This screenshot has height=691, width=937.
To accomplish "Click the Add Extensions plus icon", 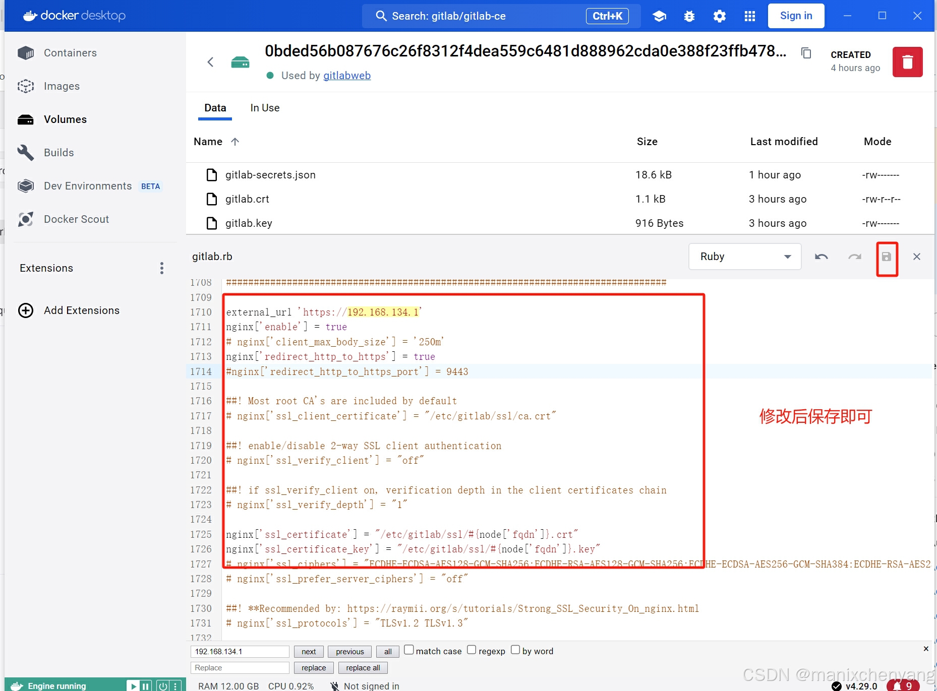I will click(26, 310).
